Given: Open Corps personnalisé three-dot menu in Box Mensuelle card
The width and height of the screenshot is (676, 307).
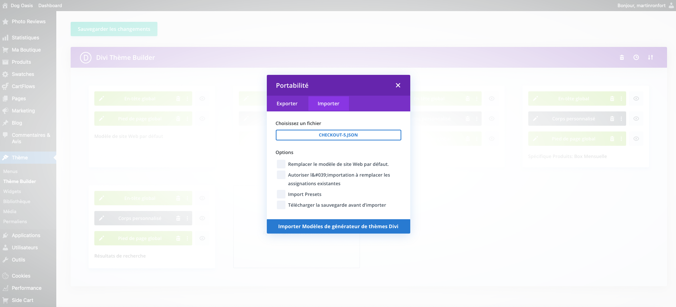Looking at the screenshot, I should [x=621, y=119].
